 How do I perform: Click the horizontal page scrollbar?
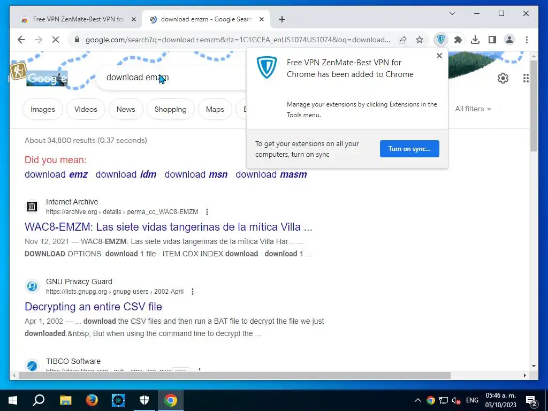pyautogui.click(x=234, y=375)
